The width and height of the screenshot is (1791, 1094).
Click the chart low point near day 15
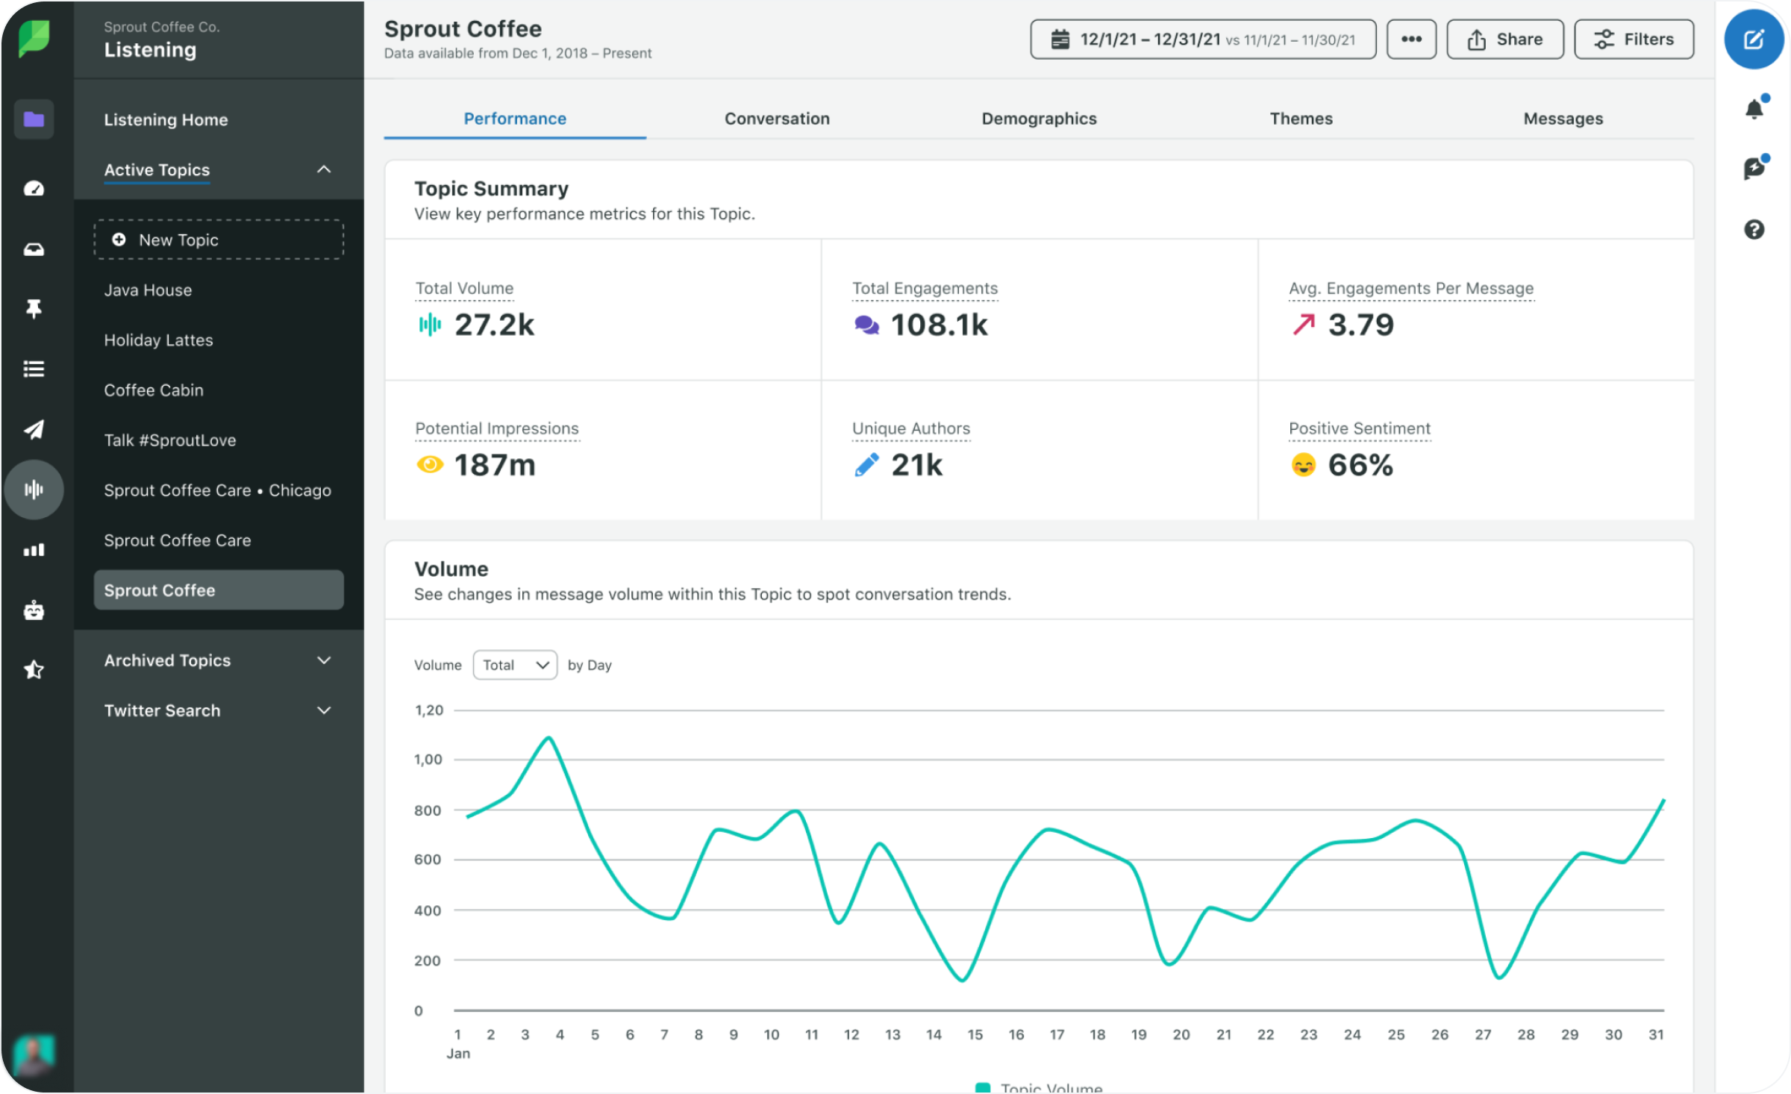click(x=963, y=979)
